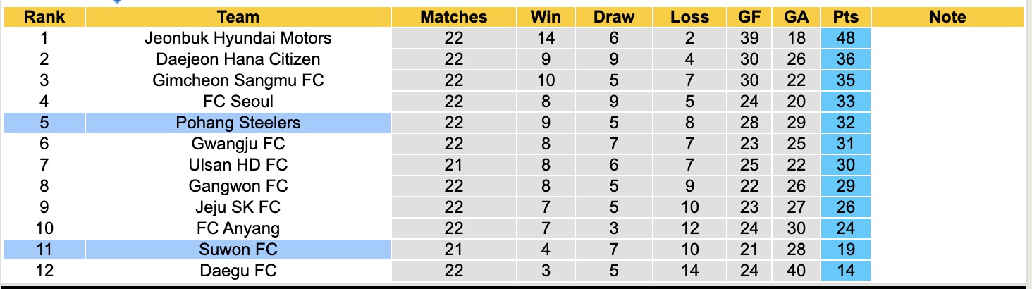Select the Gwangju FC team name
Viewport: 1032px width, 289px height.
click(238, 144)
